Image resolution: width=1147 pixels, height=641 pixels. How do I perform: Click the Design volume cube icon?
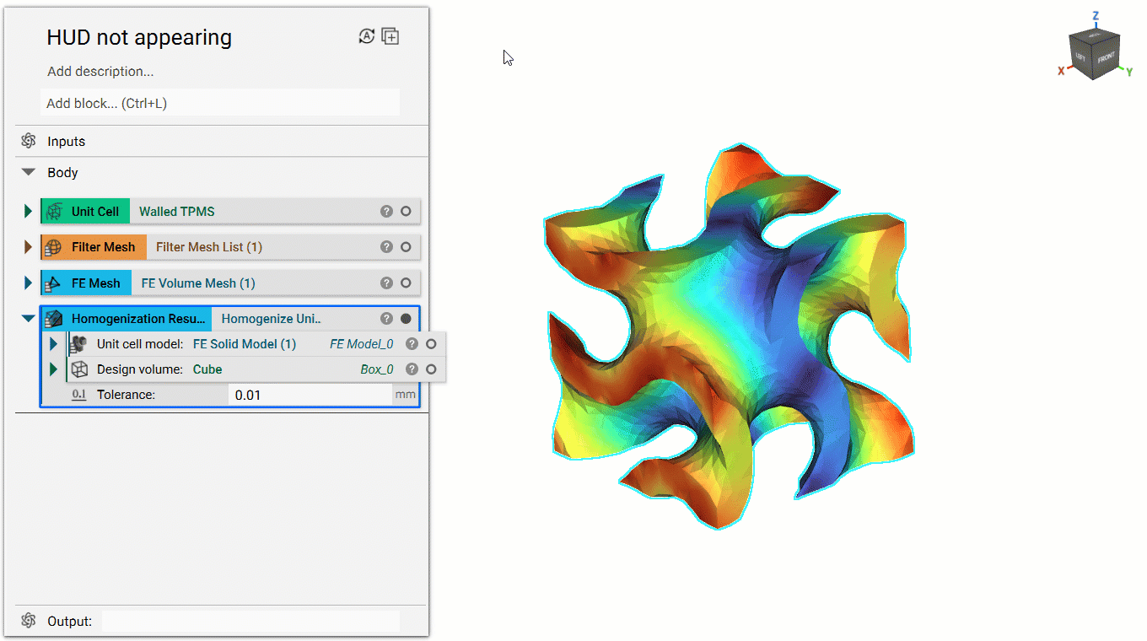click(x=79, y=369)
